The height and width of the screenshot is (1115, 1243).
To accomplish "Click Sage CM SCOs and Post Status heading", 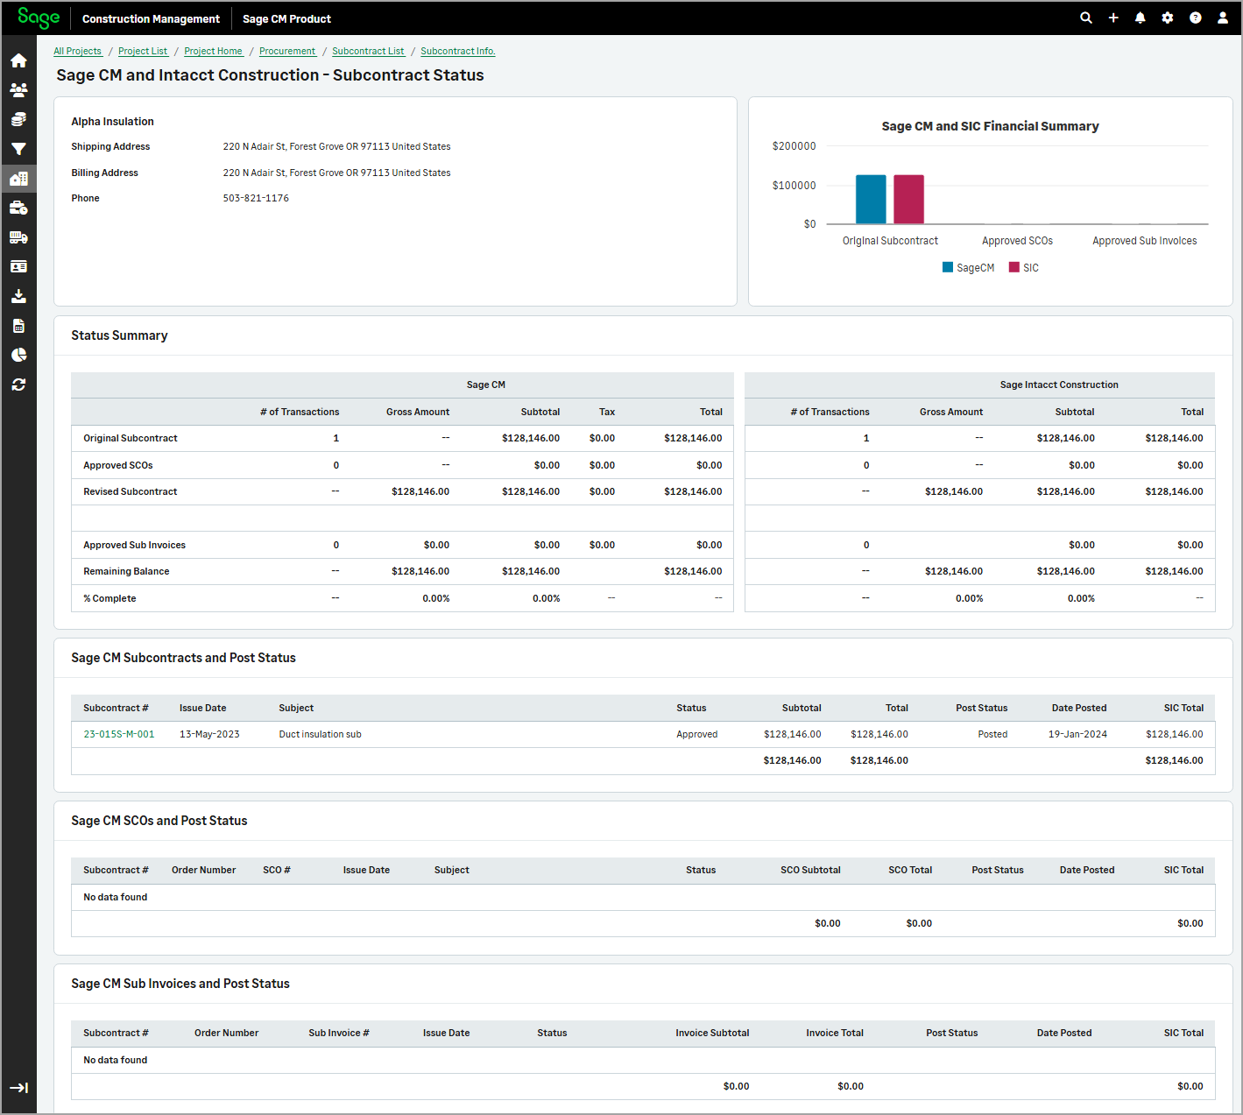I will point(159,821).
